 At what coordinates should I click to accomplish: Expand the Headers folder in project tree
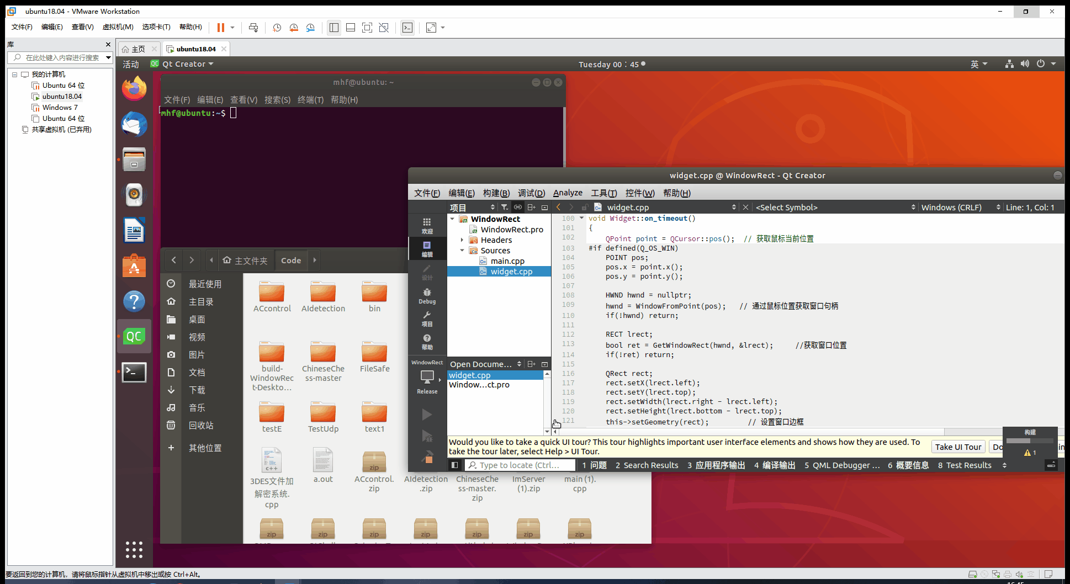click(463, 240)
